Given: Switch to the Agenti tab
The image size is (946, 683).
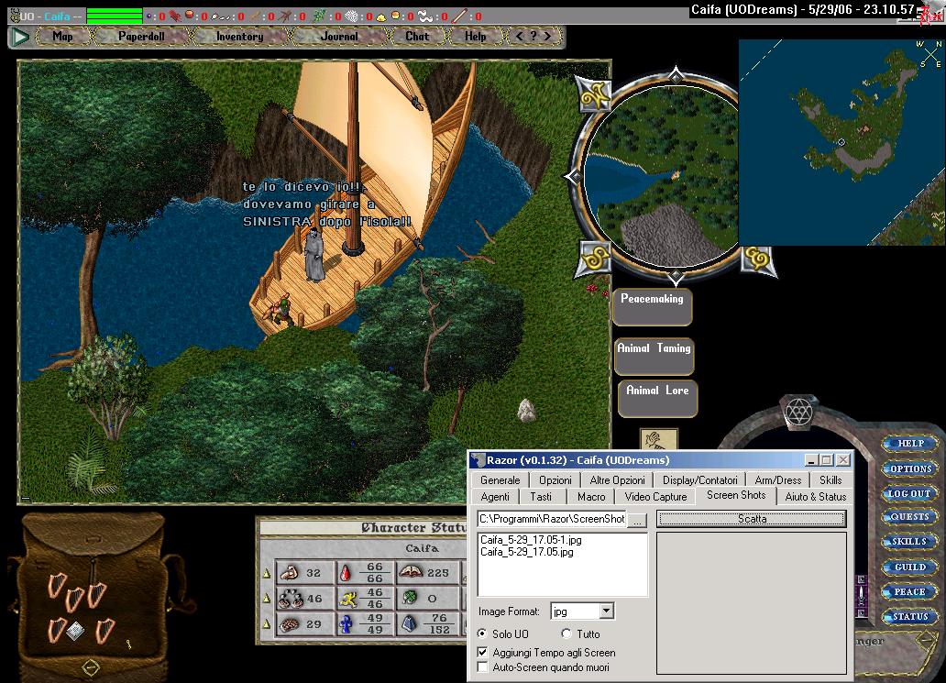Looking at the screenshot, I should (495, 497).
